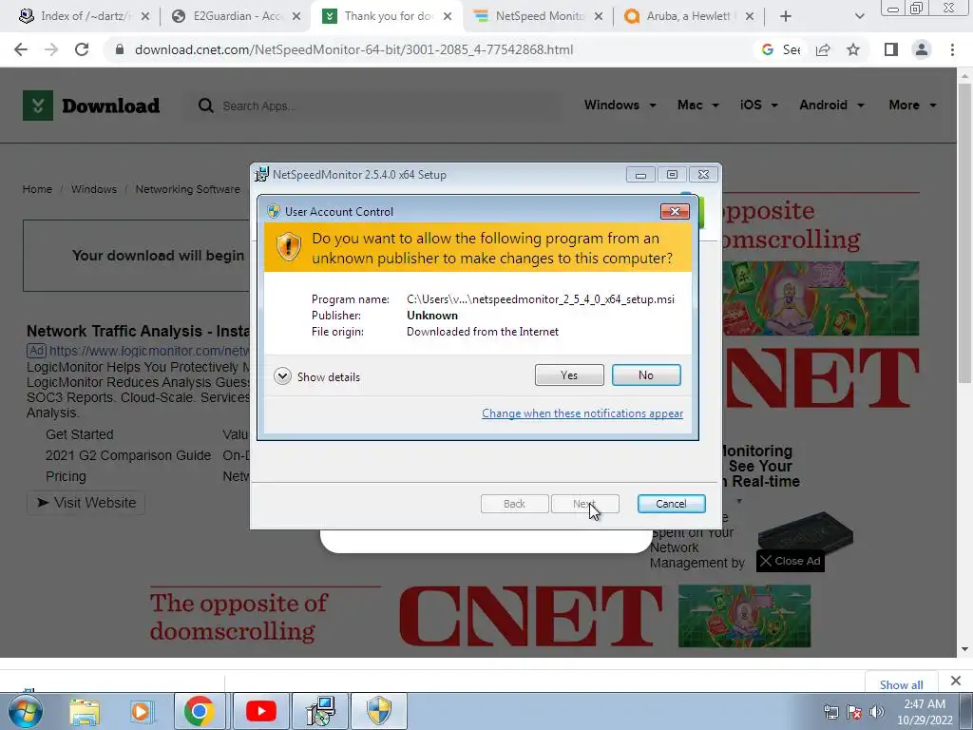Click the volume speaker tray icon

877,712
